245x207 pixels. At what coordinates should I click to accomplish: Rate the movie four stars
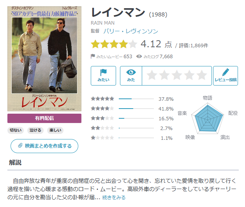[189, 75]
